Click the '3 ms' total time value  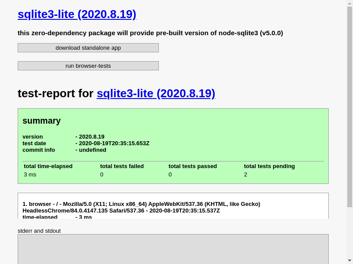30,174
